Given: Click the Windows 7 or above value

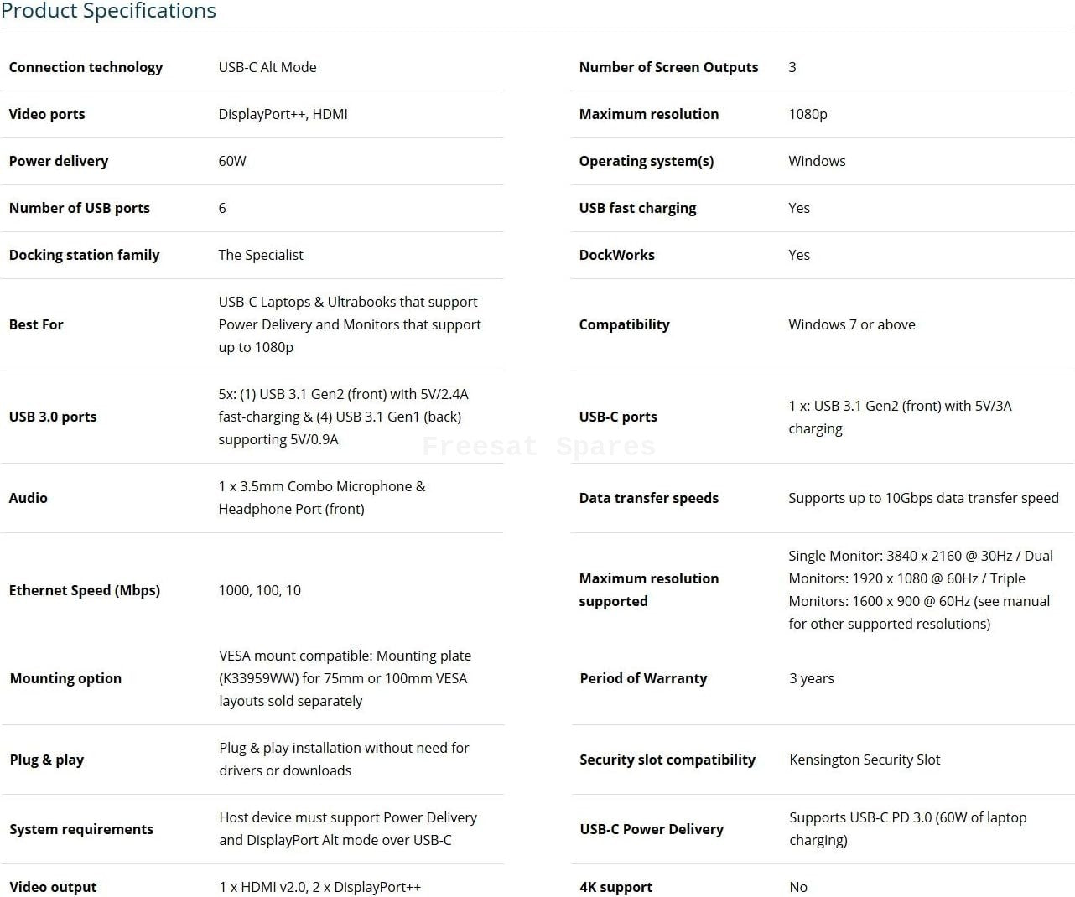Looking at the screenshot, I should click(x=851, y=324).
